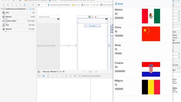Open the Issue navigator warning icon
This screenshot has width=181, height=102.
pyautogui.click(x=16, y=5)
